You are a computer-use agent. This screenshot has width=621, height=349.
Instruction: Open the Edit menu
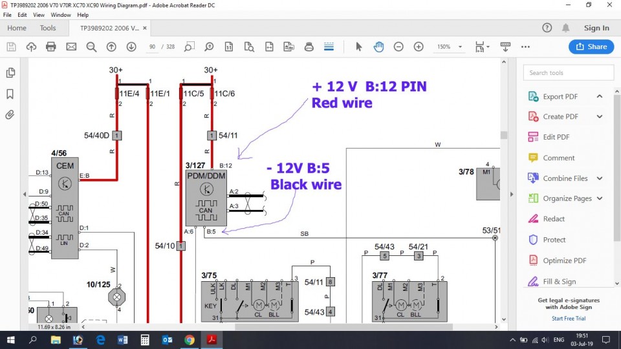(x=22, y=15)
